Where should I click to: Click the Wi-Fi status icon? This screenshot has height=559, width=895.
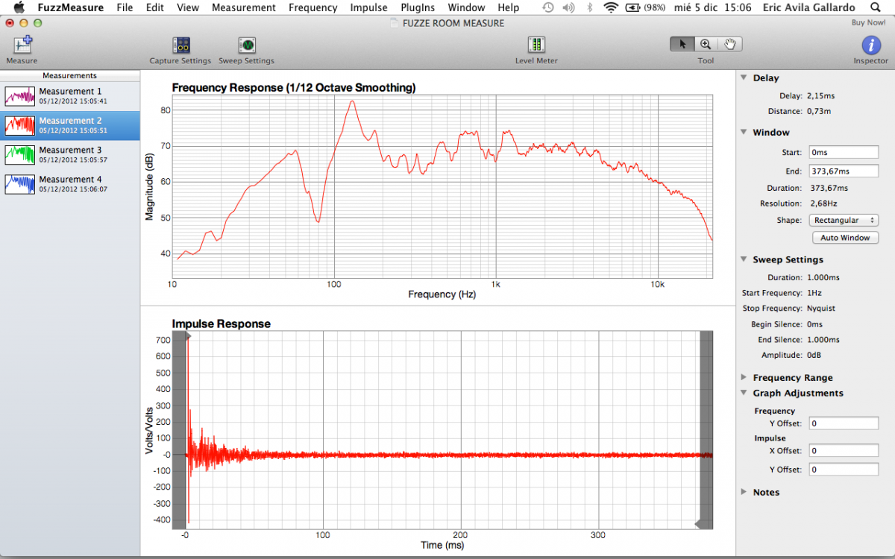[x=612, y=7]
